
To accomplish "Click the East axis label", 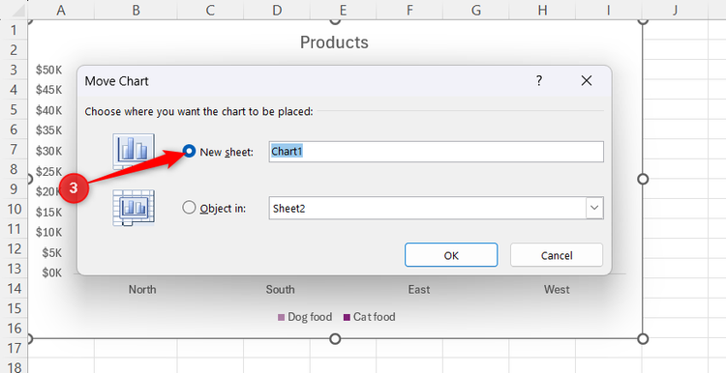I will pyautogui.click(x=419, y=289).
